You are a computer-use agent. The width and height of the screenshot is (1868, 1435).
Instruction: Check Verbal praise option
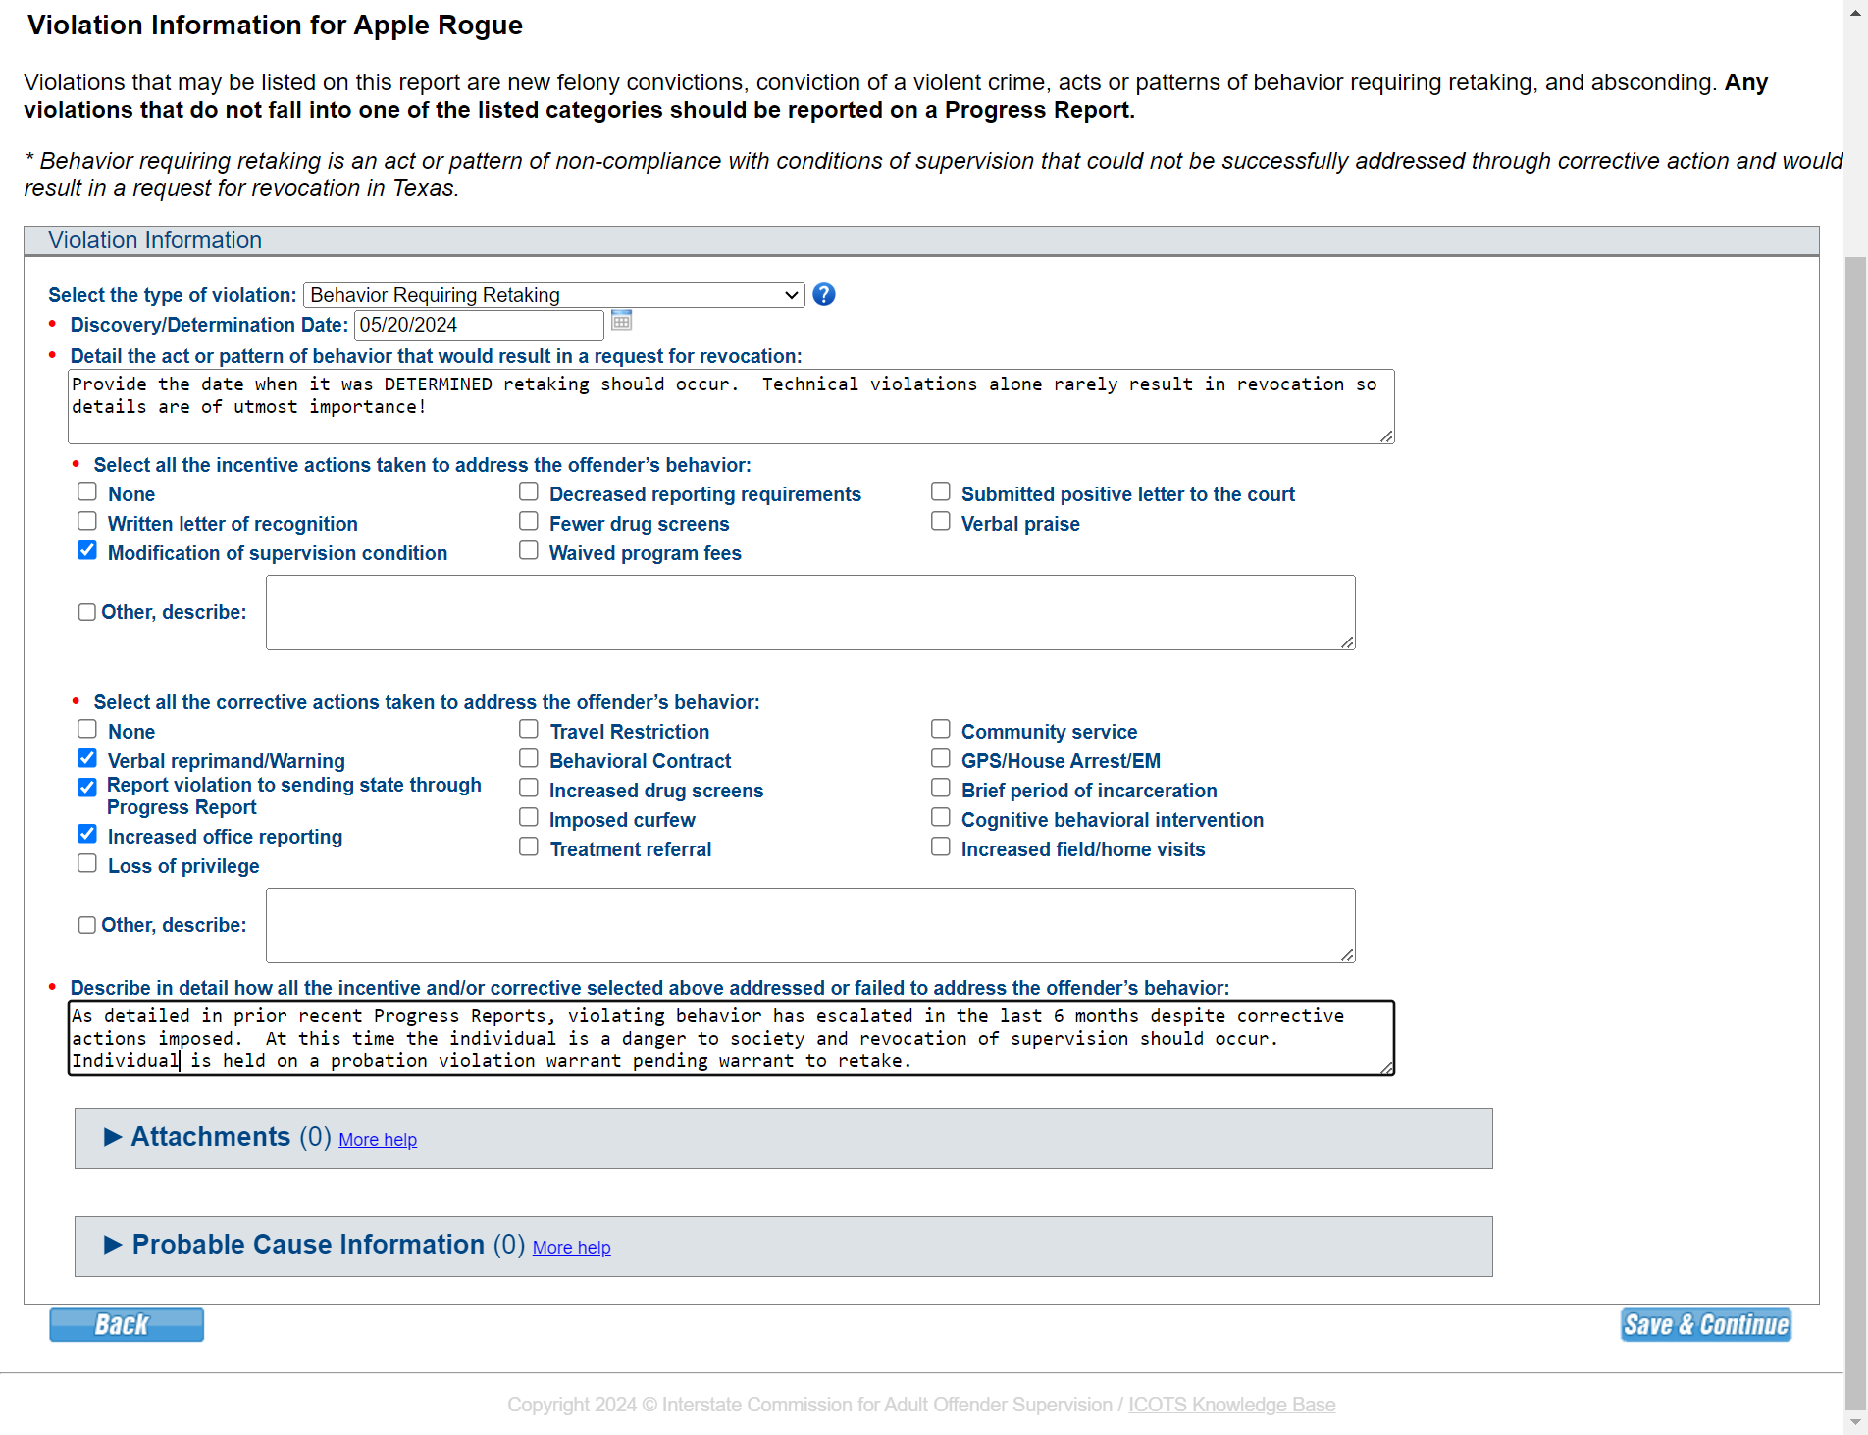[x=941, y=521]
